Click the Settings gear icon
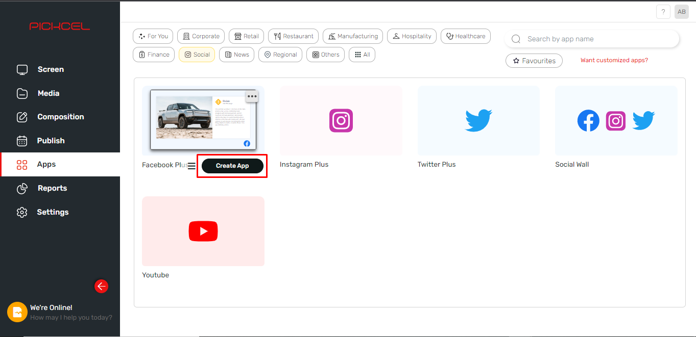 pyautogui.click(x=22, y=212)
